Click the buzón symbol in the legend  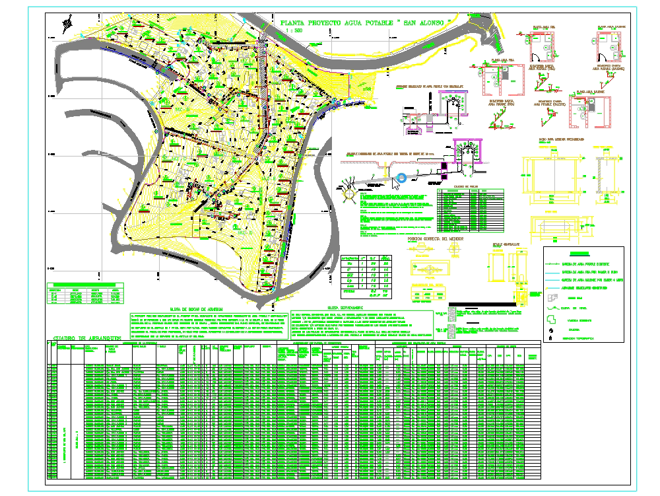(550, 330)
